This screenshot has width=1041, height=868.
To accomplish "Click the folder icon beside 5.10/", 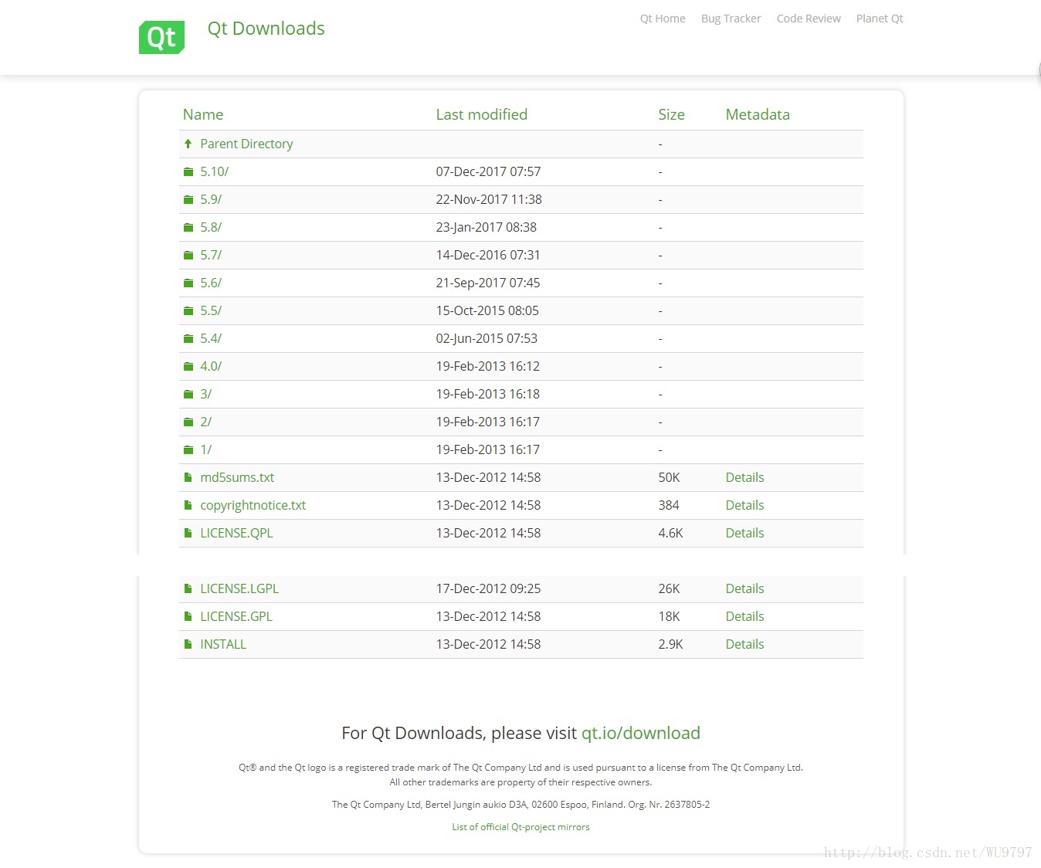I will (188, 171).
